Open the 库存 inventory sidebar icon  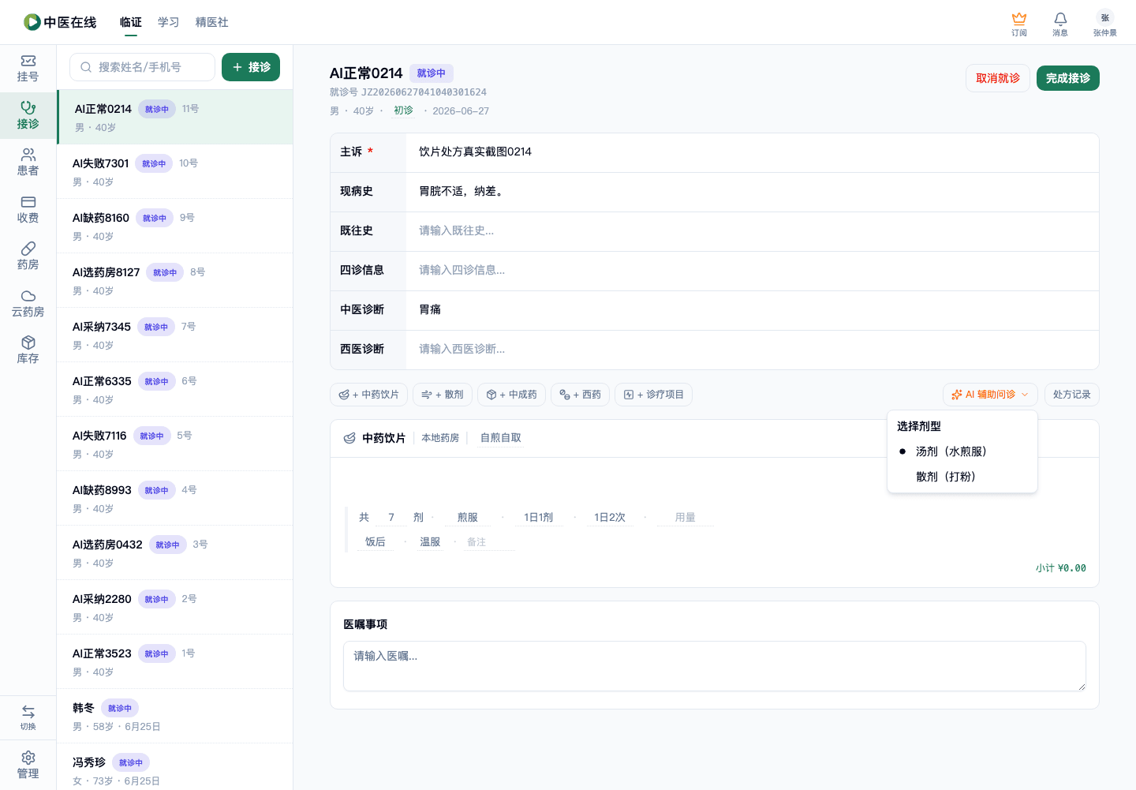coord(28,350)
